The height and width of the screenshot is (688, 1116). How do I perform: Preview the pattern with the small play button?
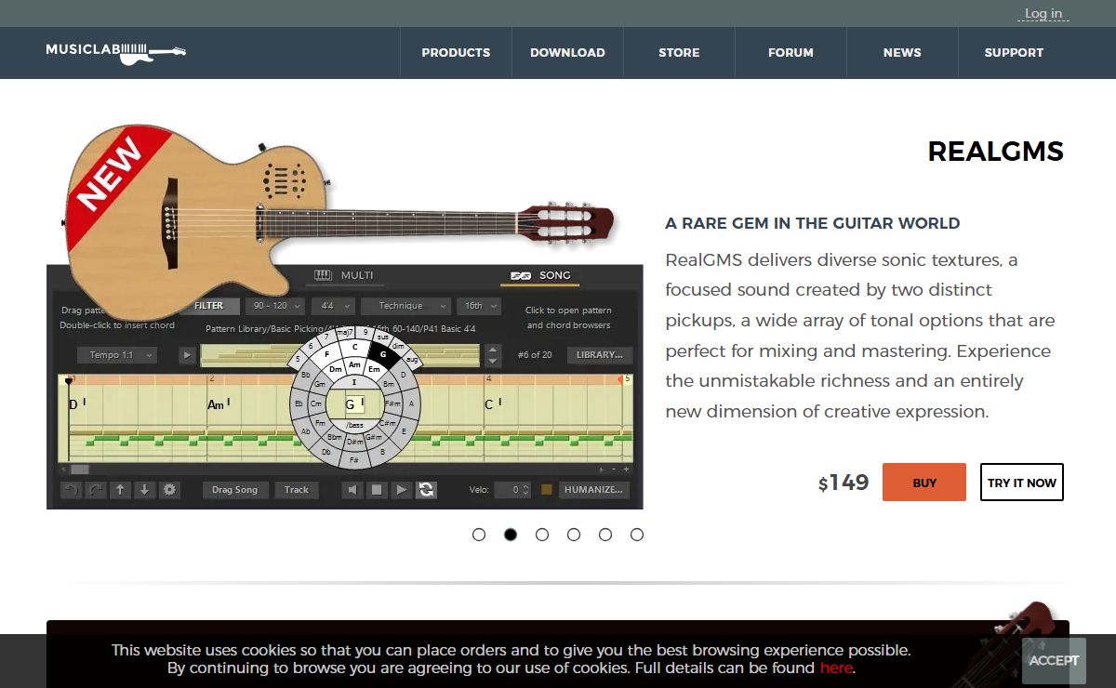187,355
